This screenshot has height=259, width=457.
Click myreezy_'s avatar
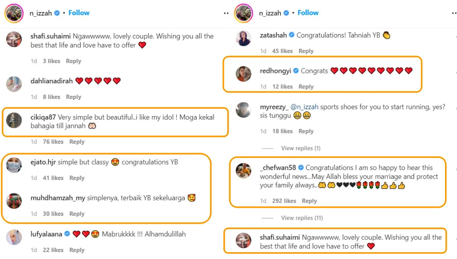244,110
